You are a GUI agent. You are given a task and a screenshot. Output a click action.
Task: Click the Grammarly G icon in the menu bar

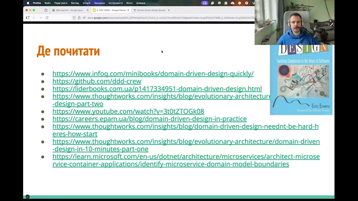[x=213, y=3]
